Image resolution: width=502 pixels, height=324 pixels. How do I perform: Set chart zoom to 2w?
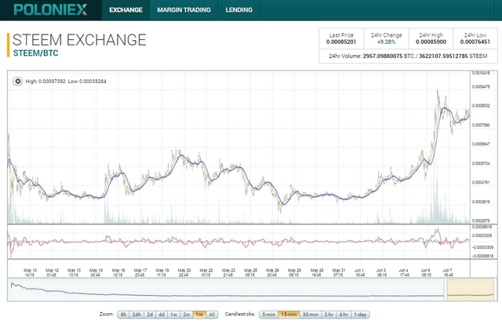(187, 315)
